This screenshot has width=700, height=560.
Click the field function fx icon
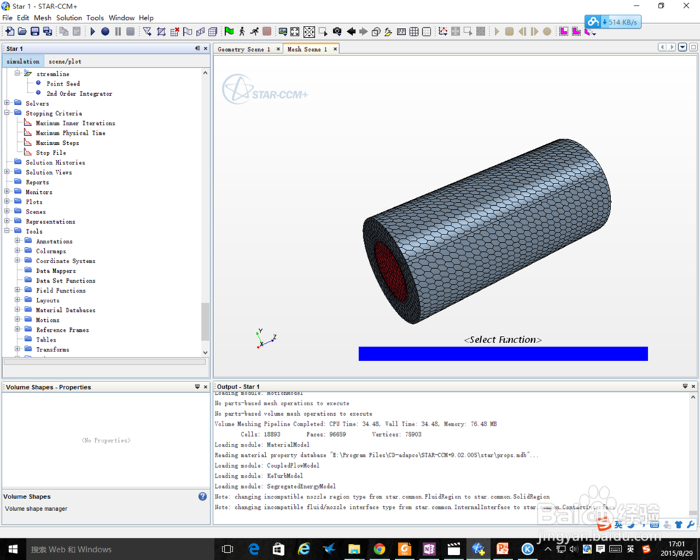click(x=388, y=31)
